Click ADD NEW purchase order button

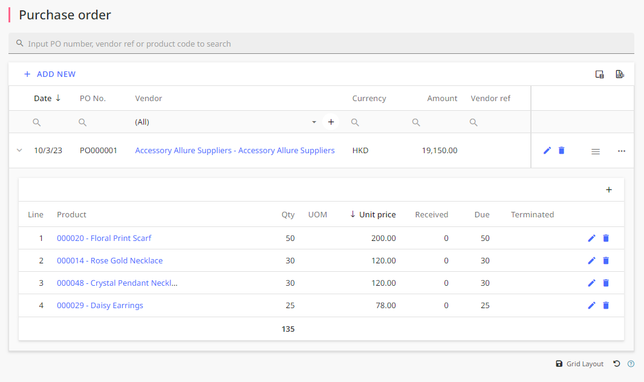(x=50, y=74)
